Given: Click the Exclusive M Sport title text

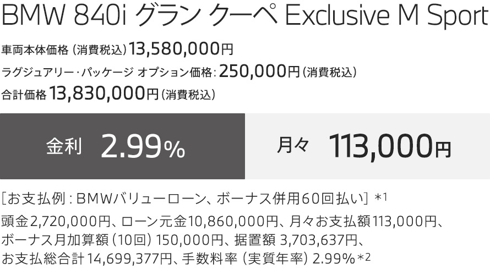Looking at the screenshot, I should 386,17.
